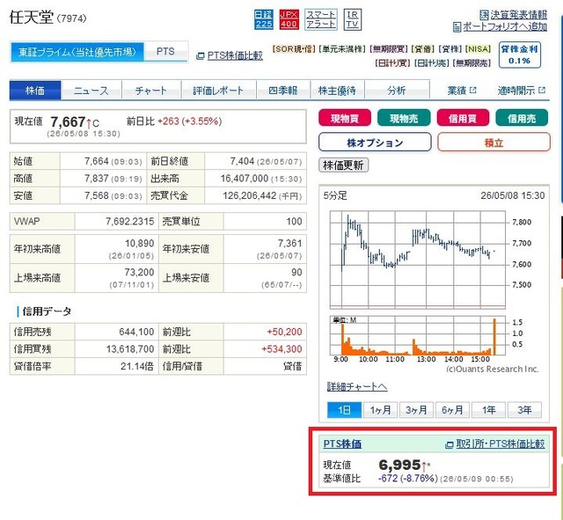The image size is (563, 520).
Task: Refresh prices with 株価更新 button
Action: [343, 165]
